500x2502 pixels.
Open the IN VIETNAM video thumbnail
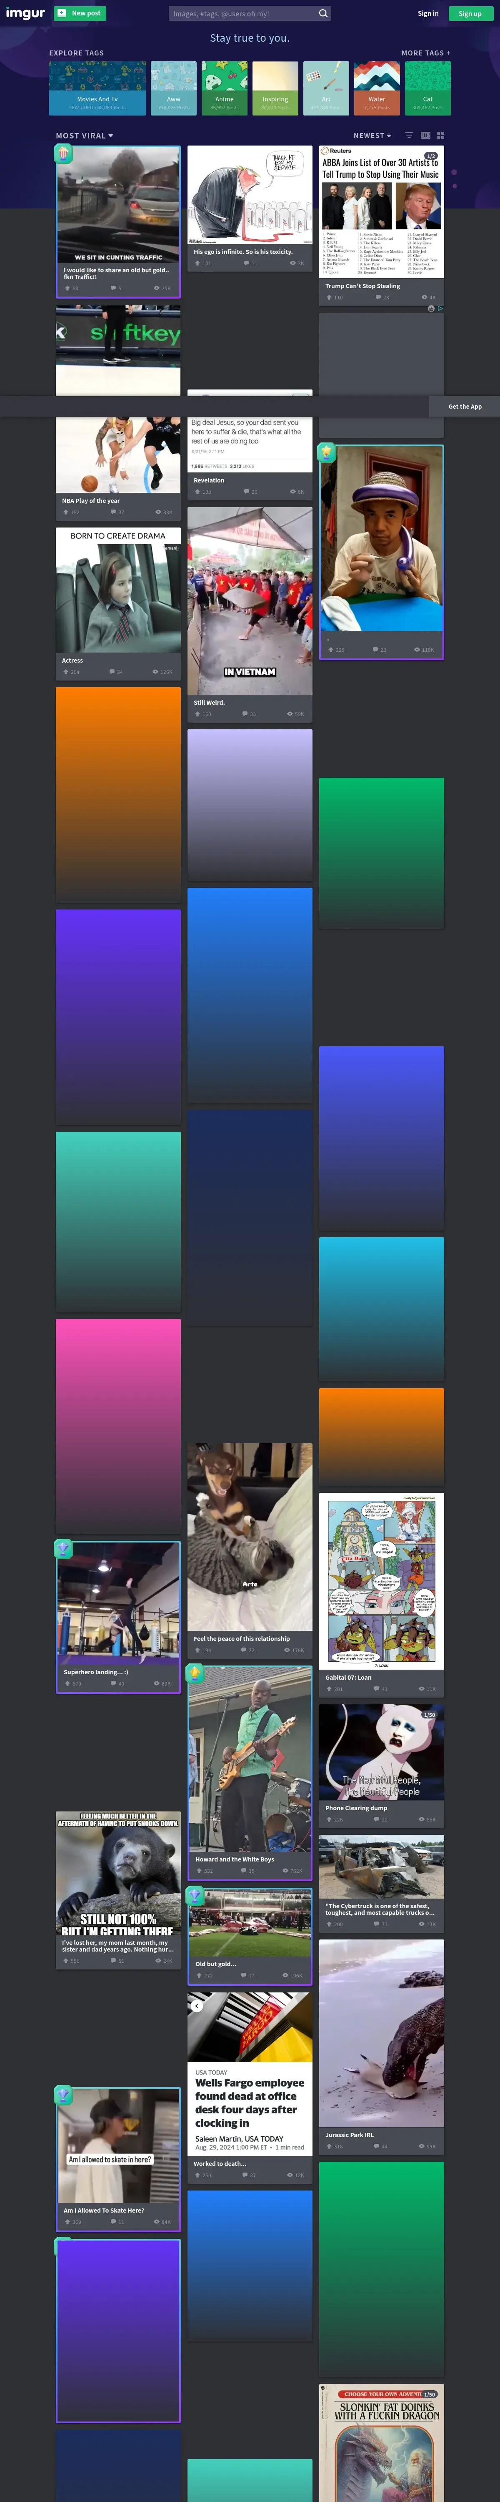(250, 600)
